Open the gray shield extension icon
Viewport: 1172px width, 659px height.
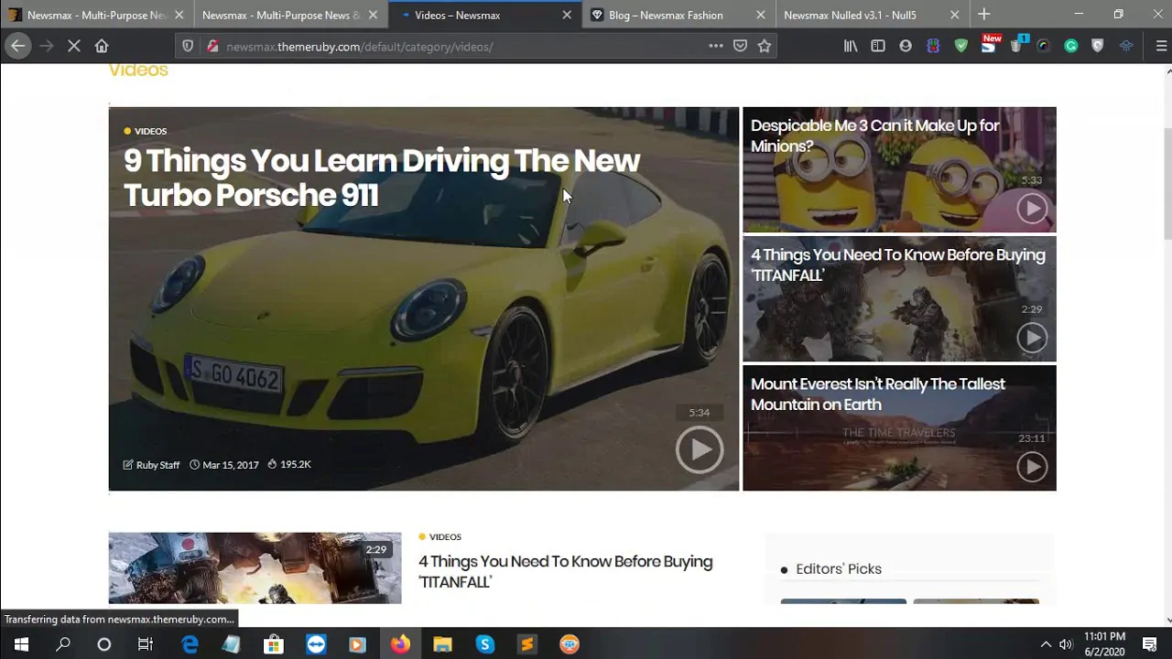[1098, 46]
